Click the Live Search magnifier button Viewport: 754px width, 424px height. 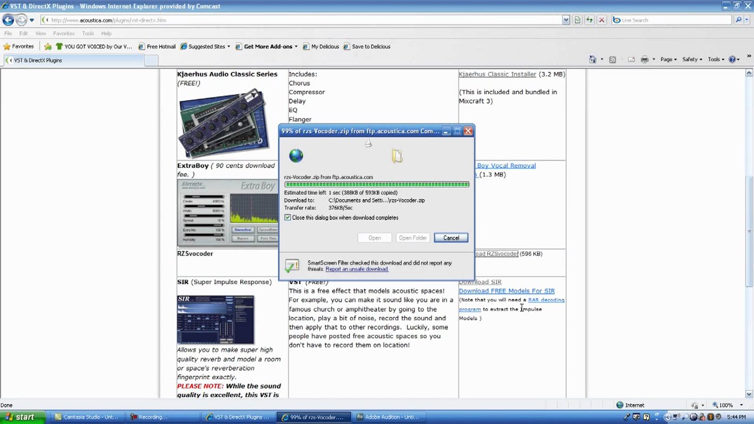pyautogui.click(x=738, y=20)
